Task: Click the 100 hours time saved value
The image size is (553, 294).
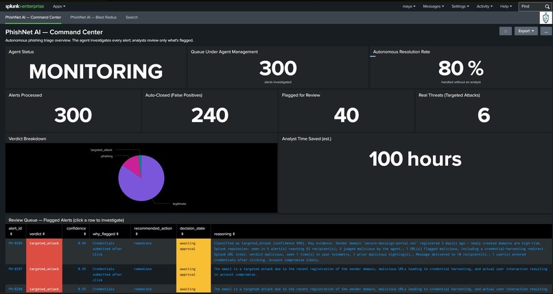Action: 415,159
